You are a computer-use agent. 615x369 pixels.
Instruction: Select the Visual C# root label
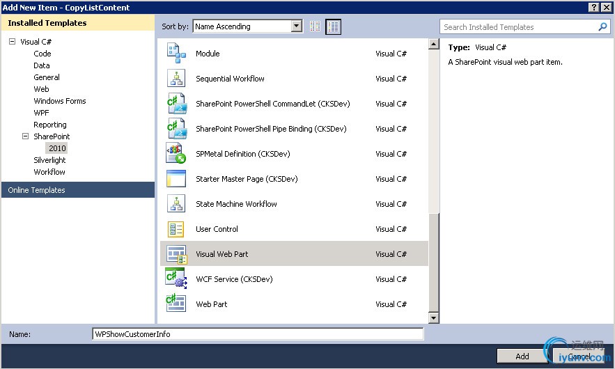coord(36,42)
